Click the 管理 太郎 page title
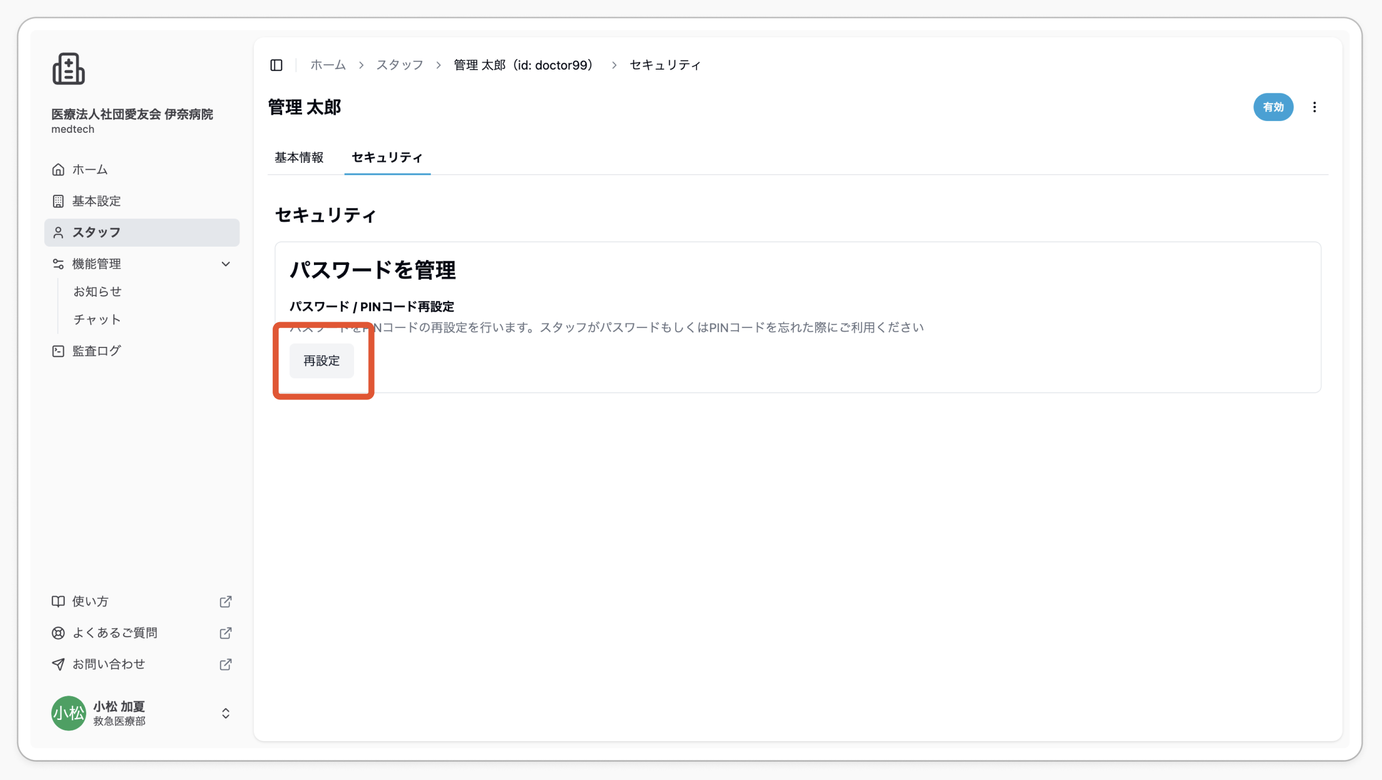The width and height of the screenshot is (1382, 780). point(304,107)
